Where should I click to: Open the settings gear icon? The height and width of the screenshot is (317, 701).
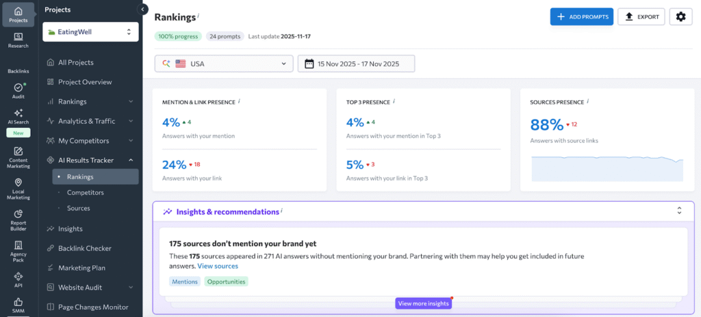coord(680,17)
